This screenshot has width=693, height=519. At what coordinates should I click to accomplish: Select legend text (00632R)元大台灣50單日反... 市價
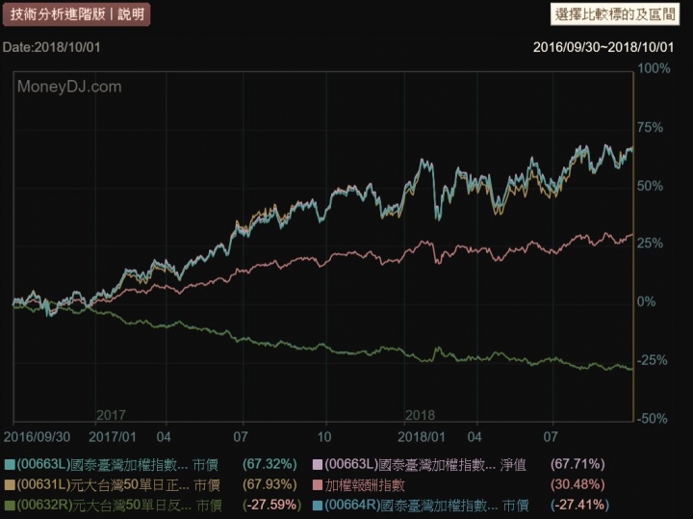(119, 506)
